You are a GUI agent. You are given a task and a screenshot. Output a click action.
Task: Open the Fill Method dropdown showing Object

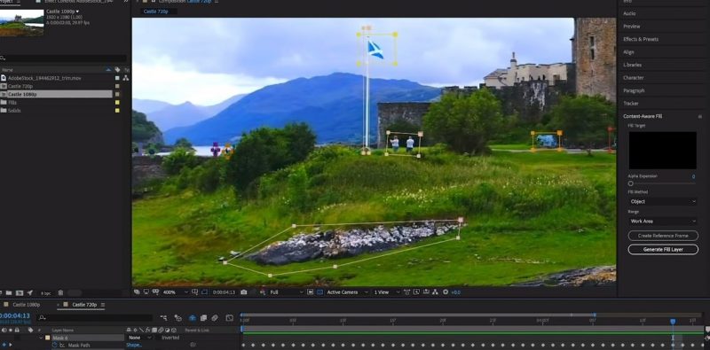[x=663, y=201]
